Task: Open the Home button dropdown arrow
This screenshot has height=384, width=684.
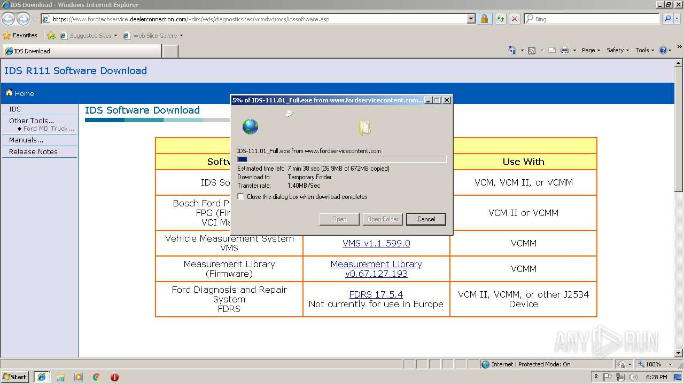Action: [522, 51]
